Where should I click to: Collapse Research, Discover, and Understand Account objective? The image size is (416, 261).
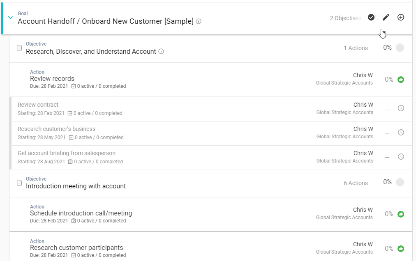[19, 48]
